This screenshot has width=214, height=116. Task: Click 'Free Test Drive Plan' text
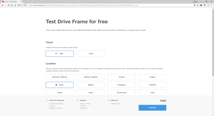tap(56, 104)
